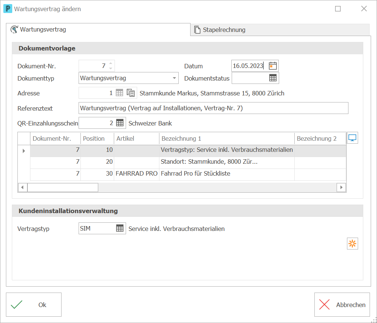The image size is (377, 323).
Task: Expand the Dokumenttyp dropdown
Action: 174,78
